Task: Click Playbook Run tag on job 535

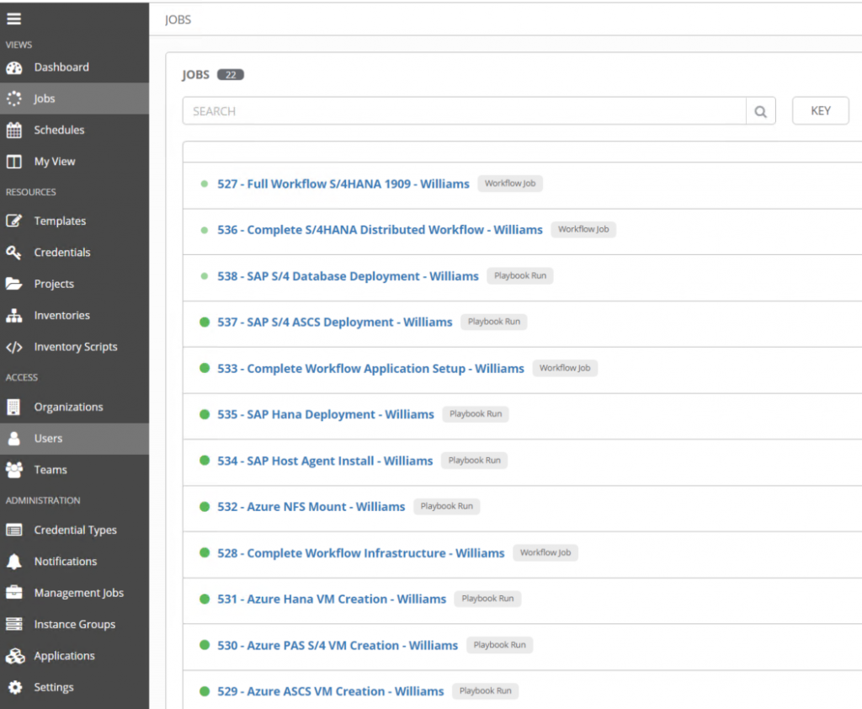Action: 476,413
